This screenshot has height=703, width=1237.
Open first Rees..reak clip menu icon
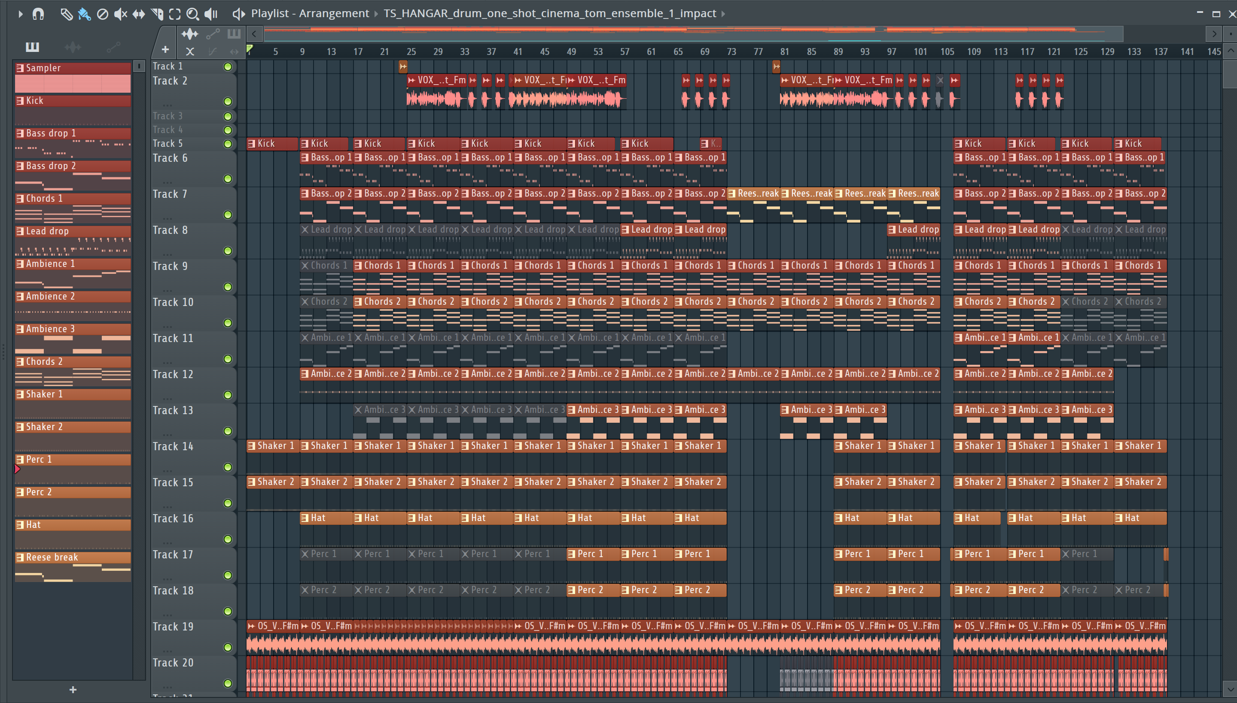[731, 194]
